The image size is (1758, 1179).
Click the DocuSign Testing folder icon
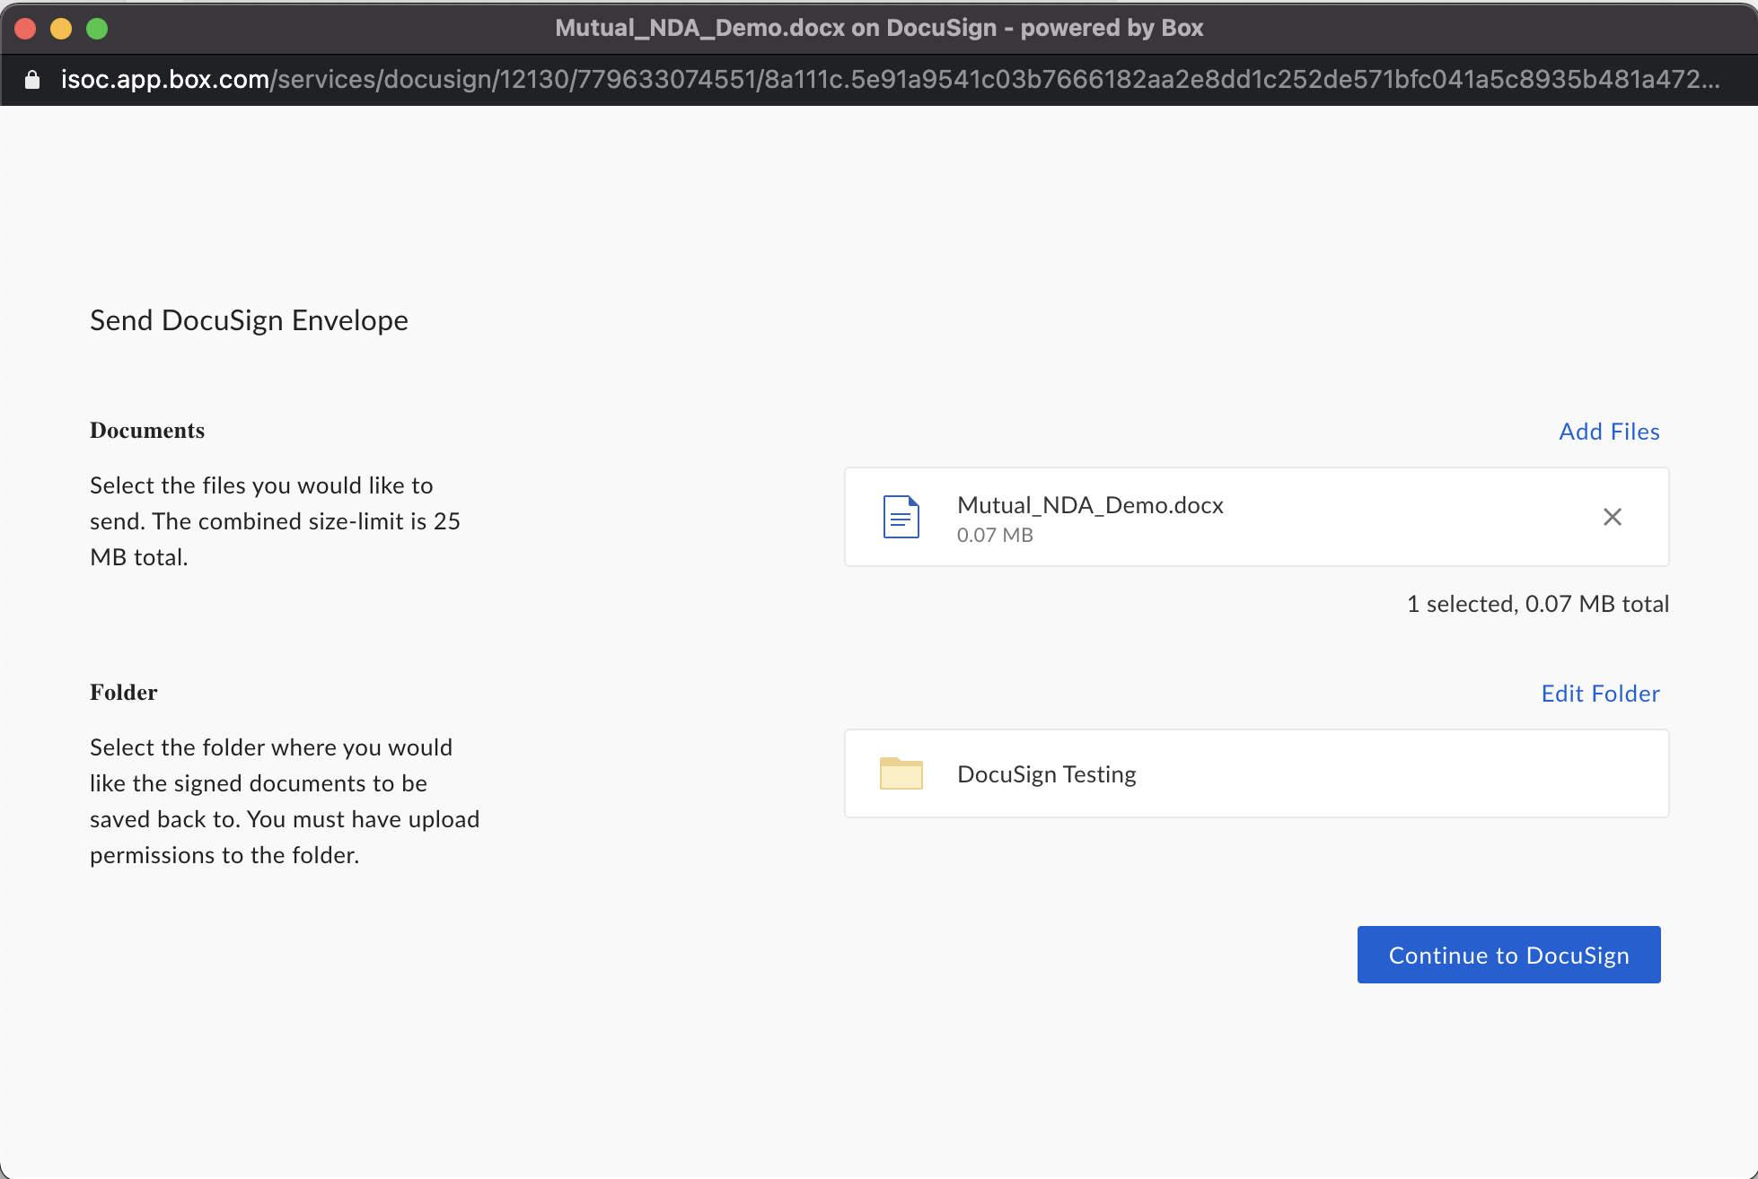[x=901, y=773]
